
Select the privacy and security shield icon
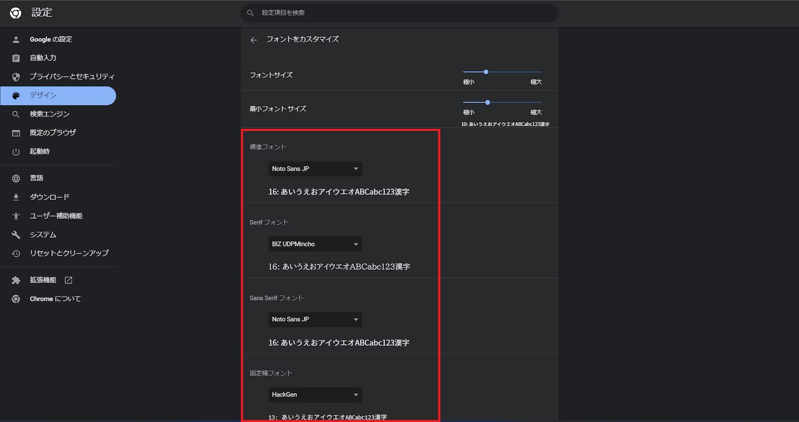click(15, 76)
